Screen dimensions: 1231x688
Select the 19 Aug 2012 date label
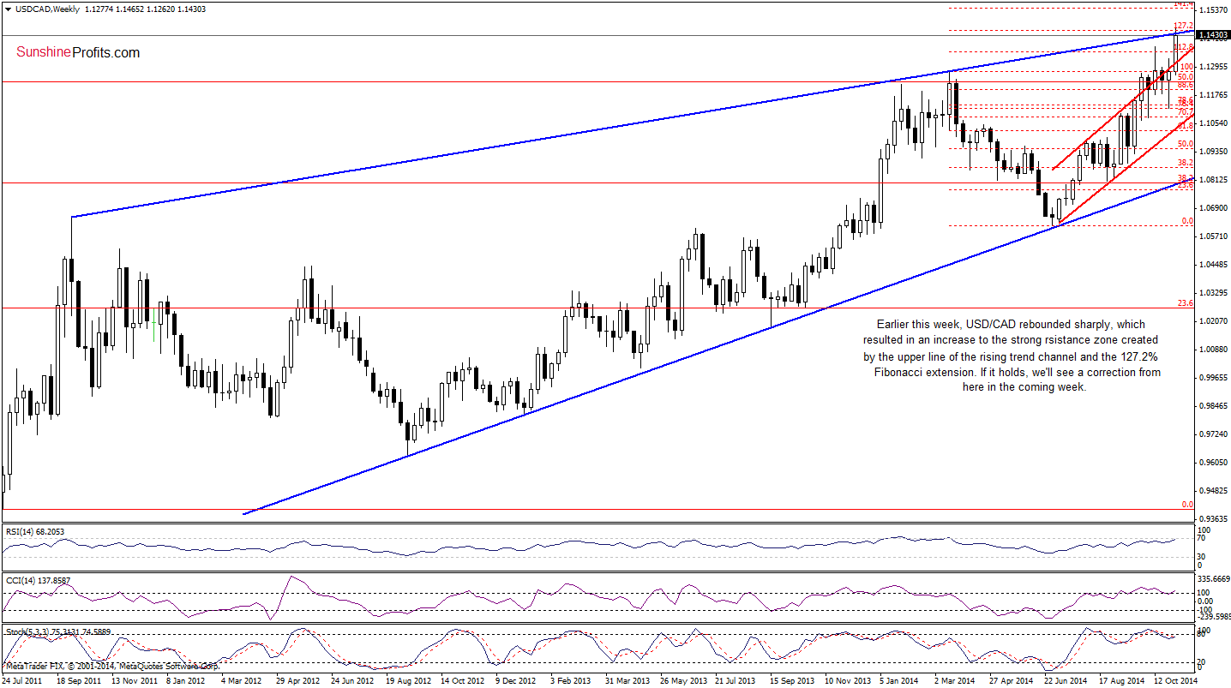point(408,679)
